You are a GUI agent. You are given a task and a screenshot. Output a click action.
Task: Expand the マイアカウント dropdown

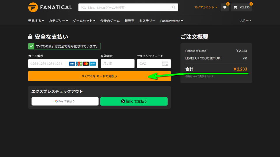[206, 7]
